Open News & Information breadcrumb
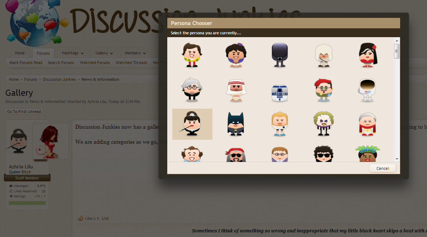 pos(100,79)
